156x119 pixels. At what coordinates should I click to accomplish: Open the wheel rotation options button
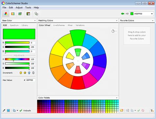[114, 31]
